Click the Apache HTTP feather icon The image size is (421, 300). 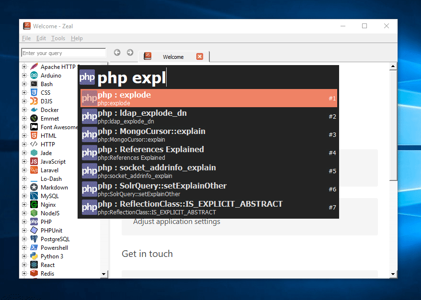(34, 67)
